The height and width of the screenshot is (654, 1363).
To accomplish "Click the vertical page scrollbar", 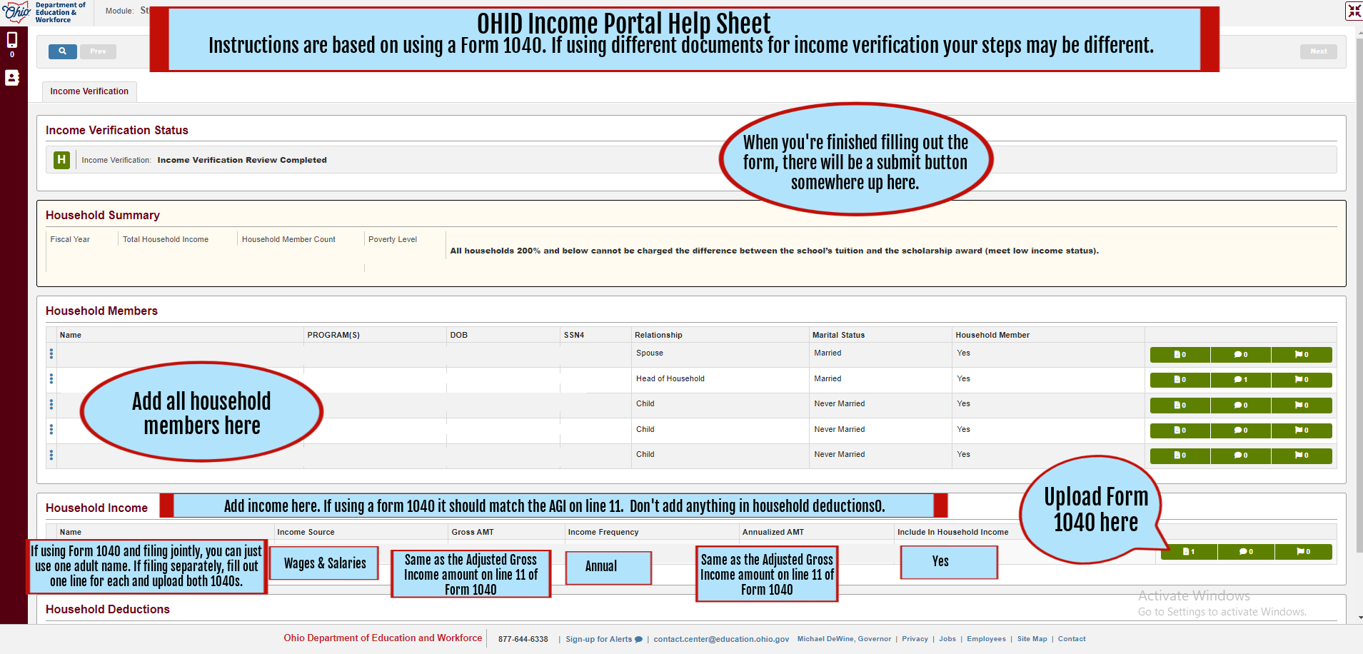I will pos(1359,286).
